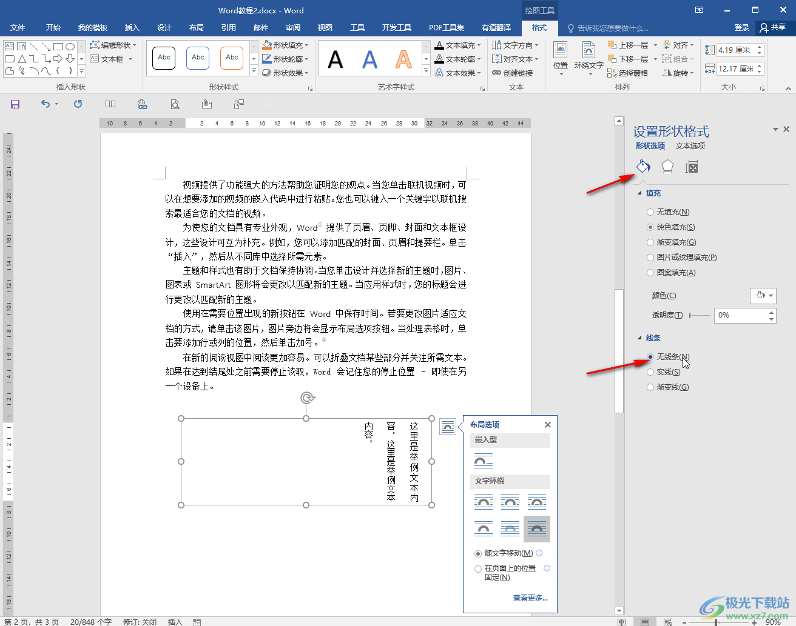This screenshot has height=626, width=796.
Task: Click the print preview icon in quick access
Action: pos(175,104)
